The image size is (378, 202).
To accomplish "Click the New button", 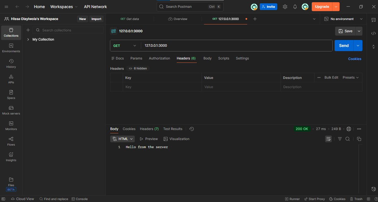I will point(83,19).
